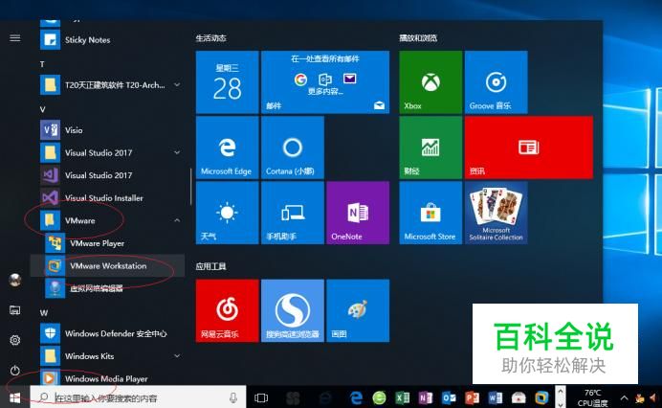Click the app list scrollbar thumb

[x=190, y=187]
